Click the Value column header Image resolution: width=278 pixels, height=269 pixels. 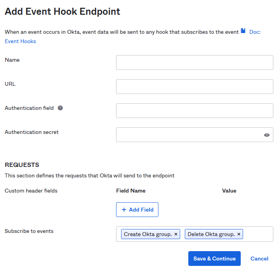229,191
